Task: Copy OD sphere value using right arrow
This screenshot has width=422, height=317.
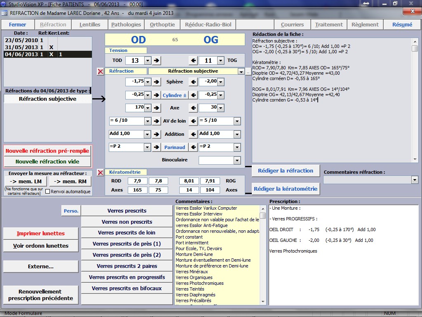Action: pos(156,82)
